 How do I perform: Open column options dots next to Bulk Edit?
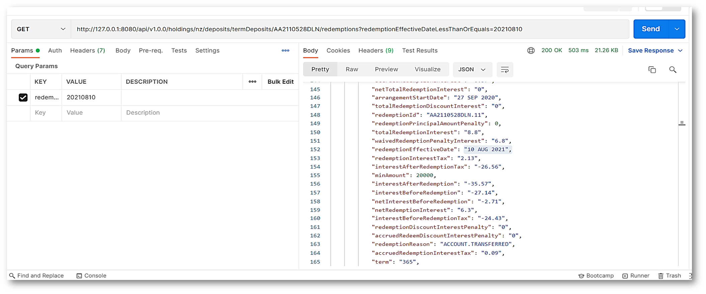[252, 82]
